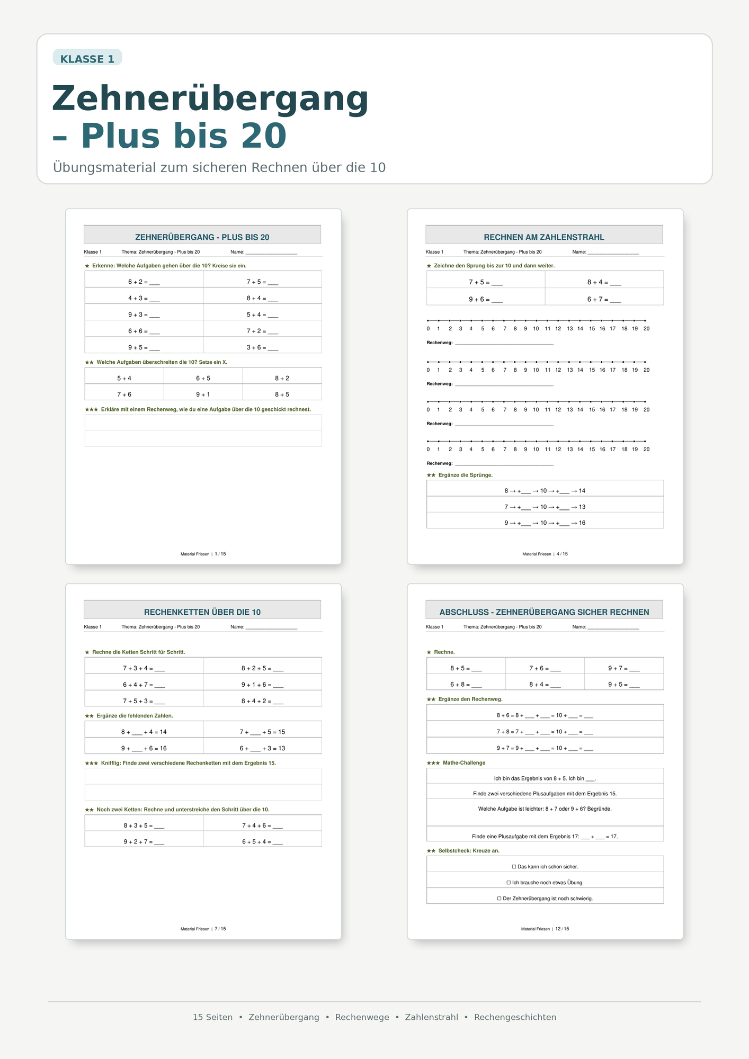This screenshot has height=1059, width=749.
Task: Check the box "Das kann ich schon sicher"
Action: (x=514, y=867)
